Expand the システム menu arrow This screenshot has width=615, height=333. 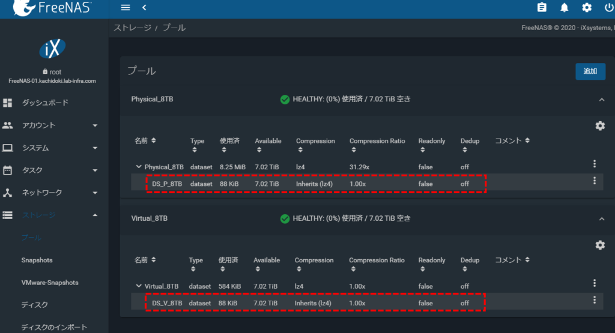point(95,148)
